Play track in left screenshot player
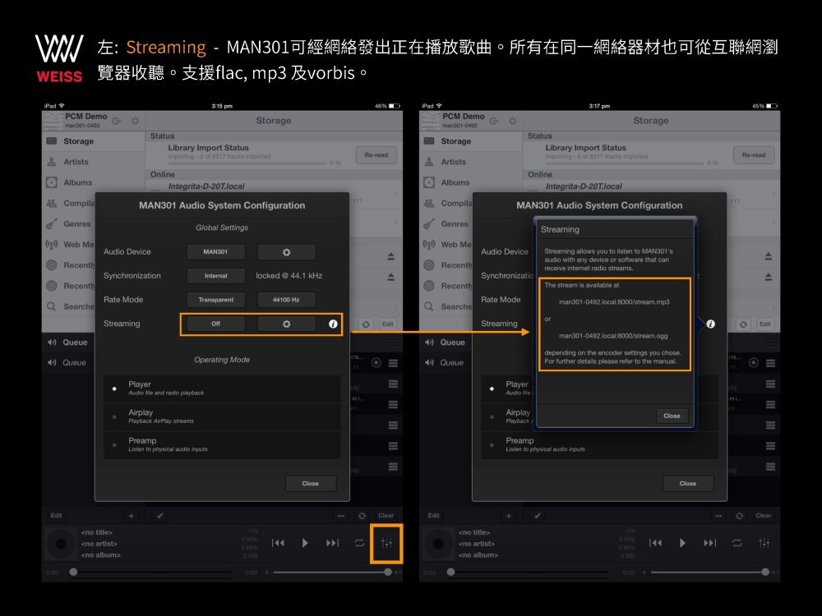Image resolution: width=822 pixels, height=616 pixels. point(305,543)
